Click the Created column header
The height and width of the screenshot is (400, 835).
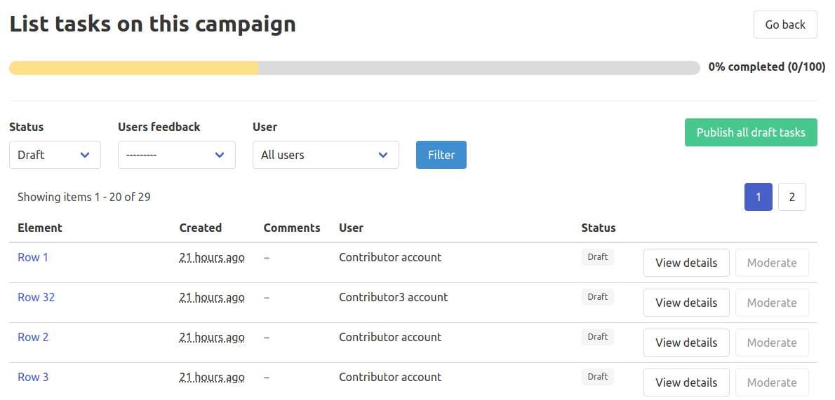pyautogui.click(x=200, y=228)
